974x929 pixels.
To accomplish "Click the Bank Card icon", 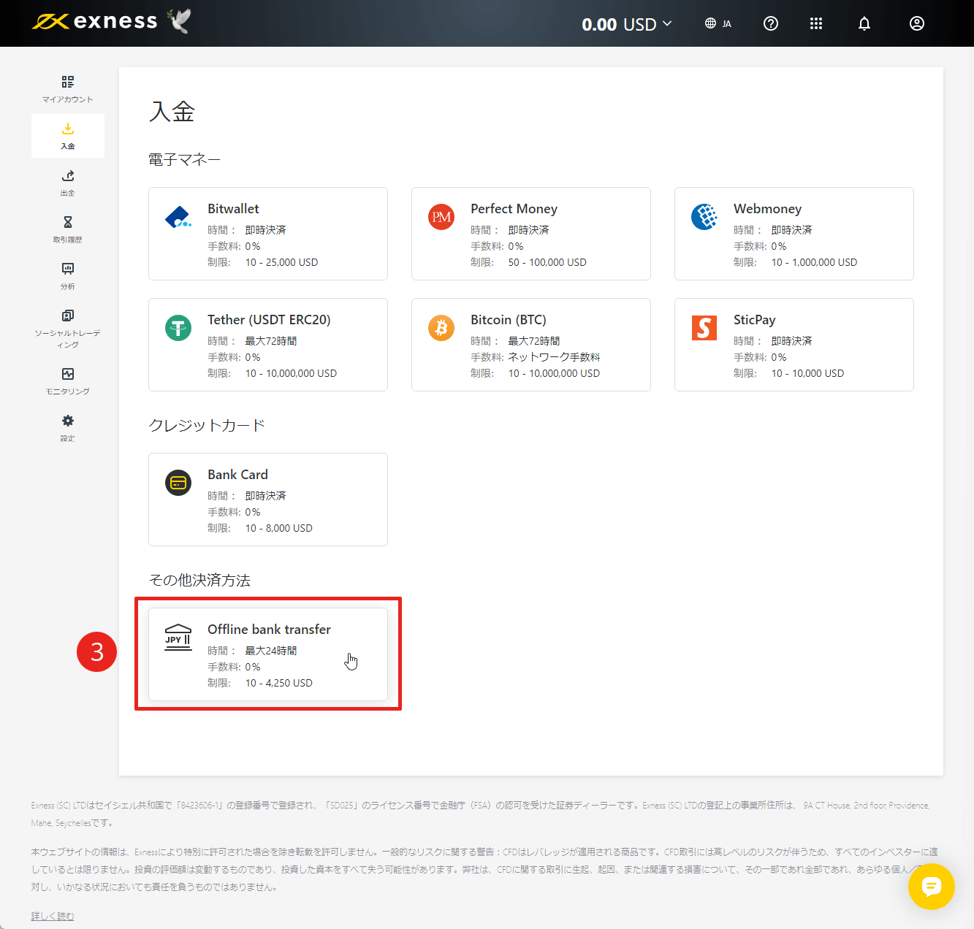I will pos(178,483).
